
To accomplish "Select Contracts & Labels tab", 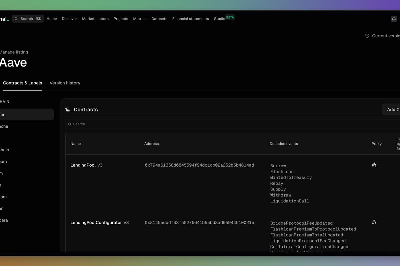I will pos(23,83).
